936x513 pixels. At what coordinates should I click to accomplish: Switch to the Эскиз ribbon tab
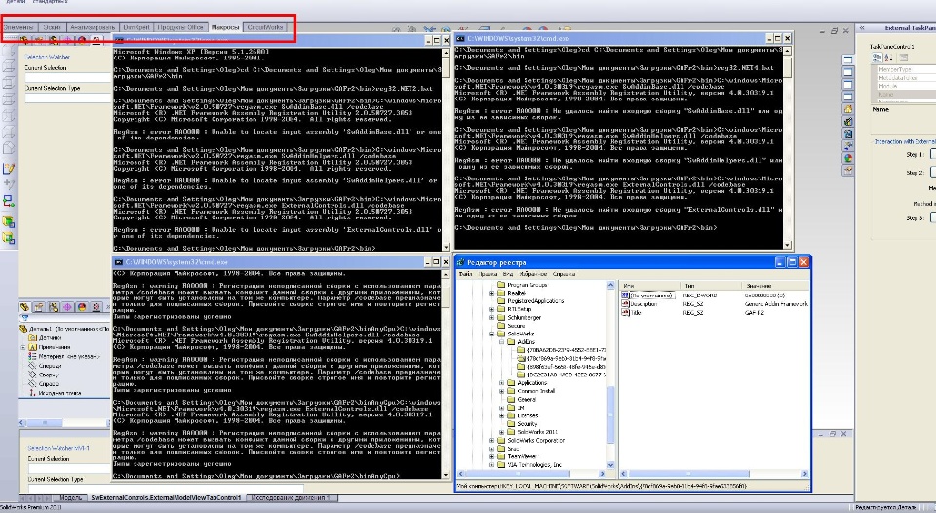pos(52,27)
